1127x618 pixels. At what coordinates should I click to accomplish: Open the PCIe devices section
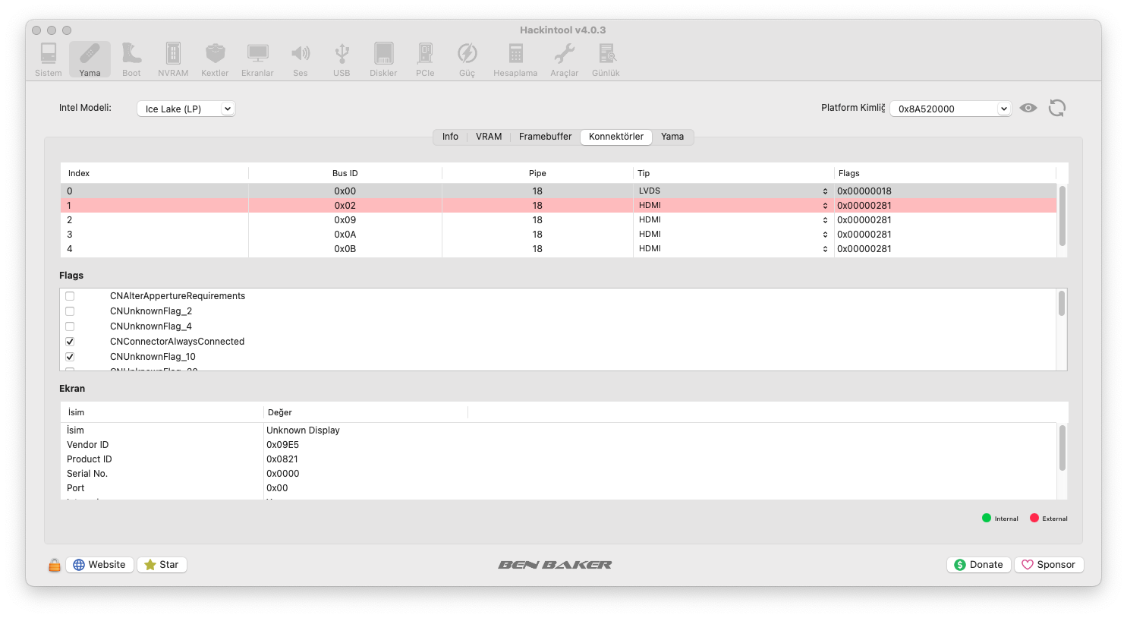[x=425, y=59]
